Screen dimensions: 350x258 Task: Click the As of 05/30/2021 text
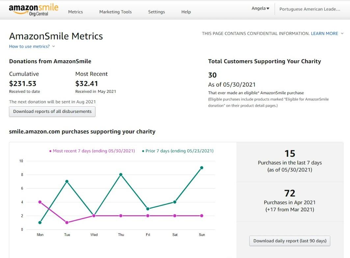(x=232, y=85)
